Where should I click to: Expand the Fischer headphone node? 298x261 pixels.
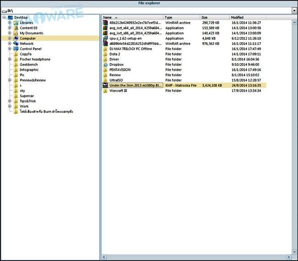pos(10,59)
